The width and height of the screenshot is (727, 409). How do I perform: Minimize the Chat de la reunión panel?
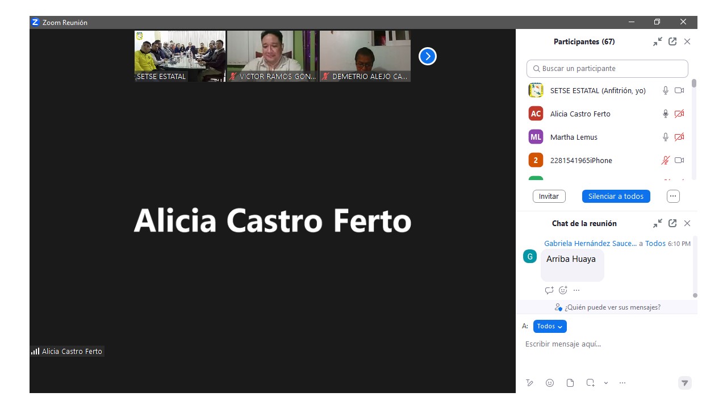[657, 223]
